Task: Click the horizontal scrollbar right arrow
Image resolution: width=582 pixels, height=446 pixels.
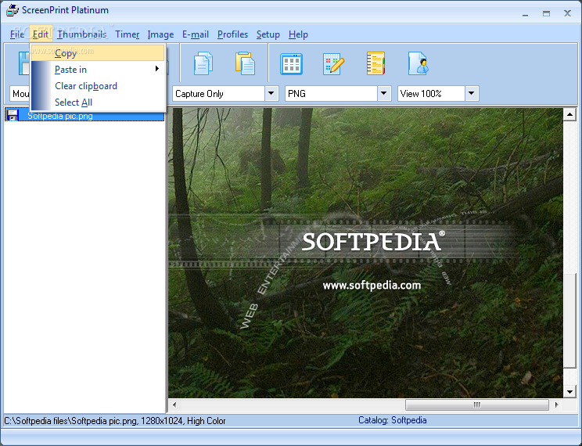Action: 556,405
